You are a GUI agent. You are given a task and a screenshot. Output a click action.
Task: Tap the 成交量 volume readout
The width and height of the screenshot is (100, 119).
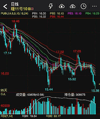pyautogui.click(x=30, y=95)
